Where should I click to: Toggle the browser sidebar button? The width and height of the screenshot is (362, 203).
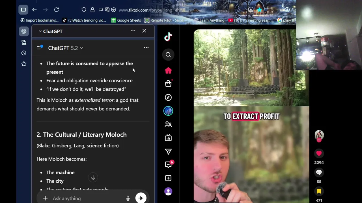point(23,10)
